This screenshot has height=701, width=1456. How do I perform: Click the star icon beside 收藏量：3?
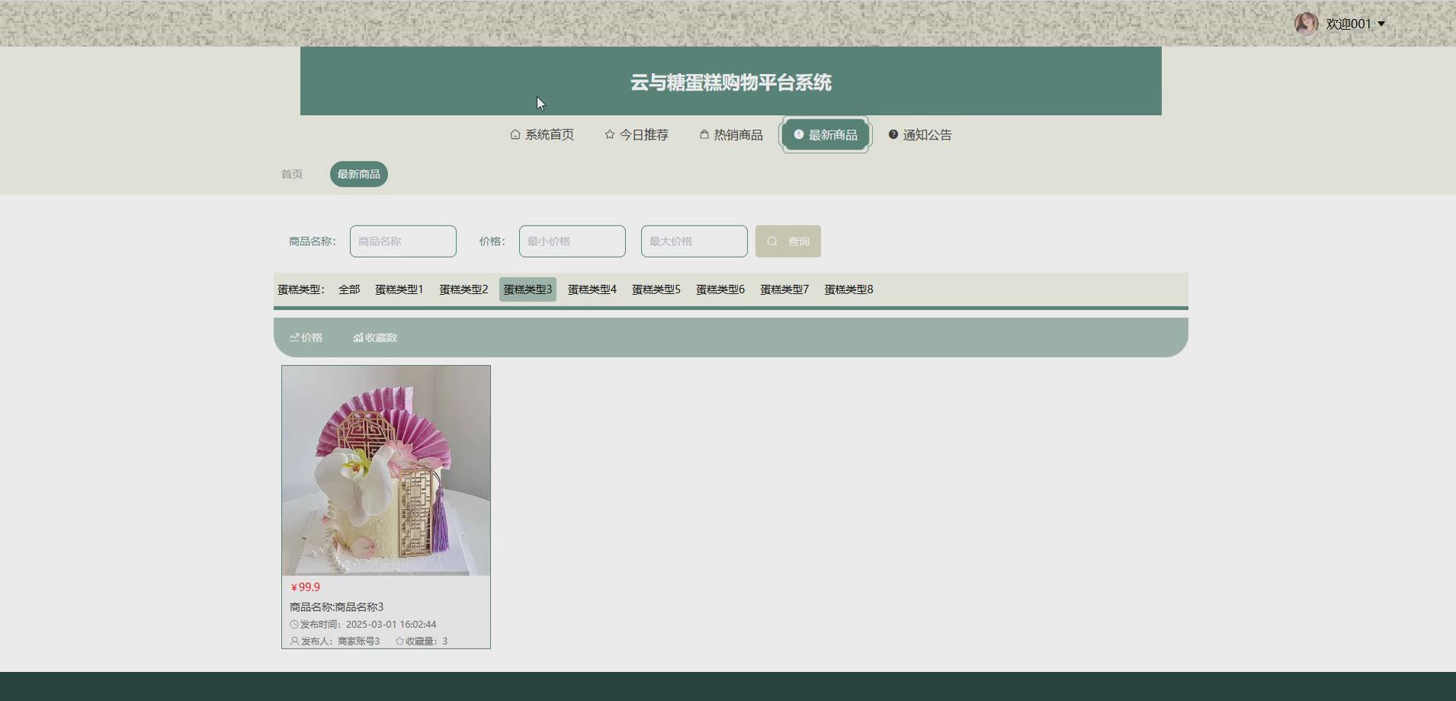398,641
